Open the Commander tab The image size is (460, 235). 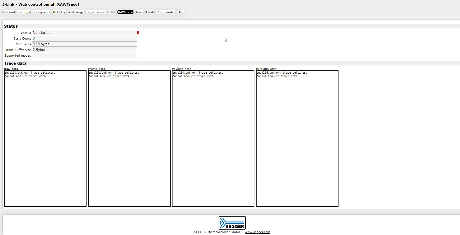pyautogui.click(x=166, y=12)
